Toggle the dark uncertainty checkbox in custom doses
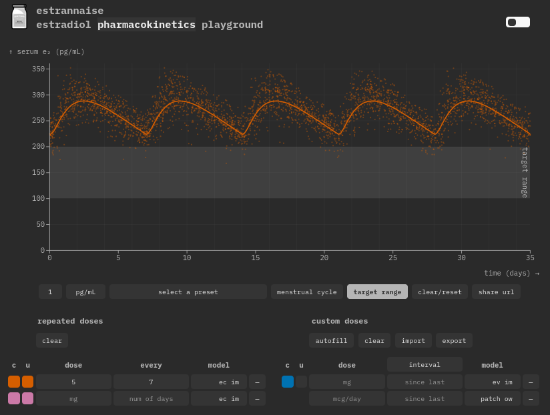The height and width of the screenshot is (415, 550). [x=301, y=382]
